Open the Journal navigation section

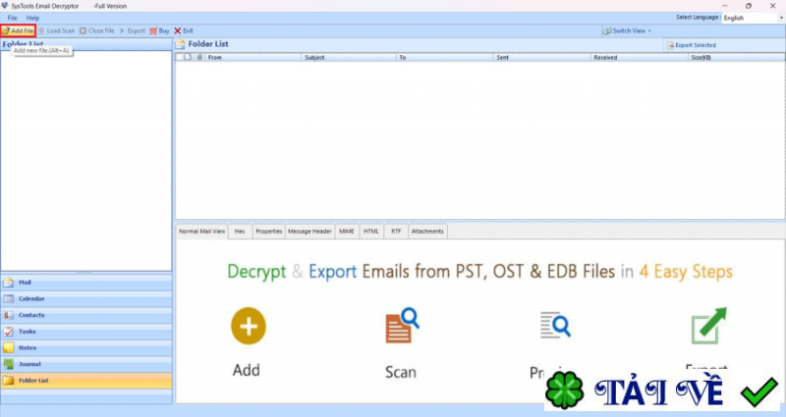point(86,364)
